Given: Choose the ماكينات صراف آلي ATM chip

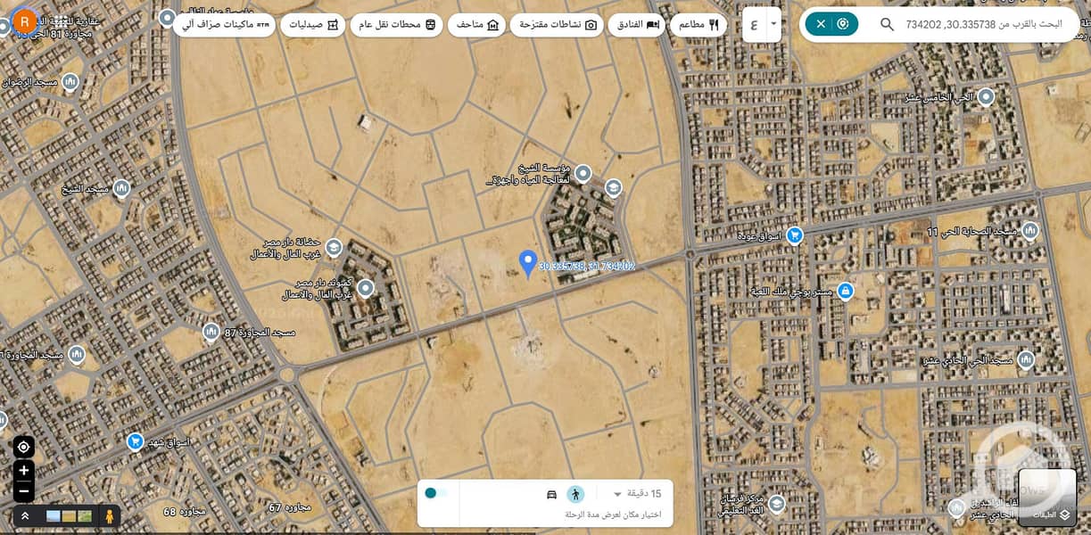Looking at the screenshot, I should point(225,25).
